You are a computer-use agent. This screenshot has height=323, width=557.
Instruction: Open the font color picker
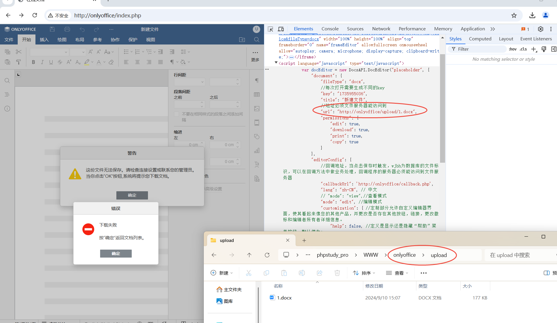[104, 62]
